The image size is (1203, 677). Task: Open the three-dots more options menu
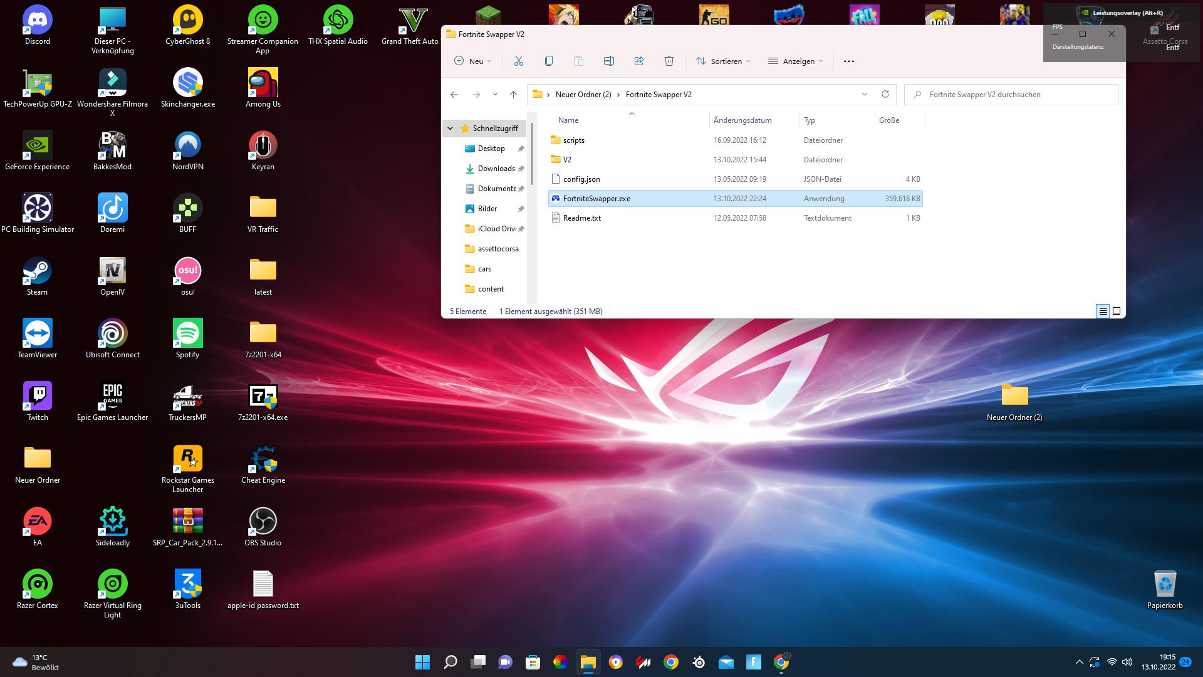pos(848,61)
